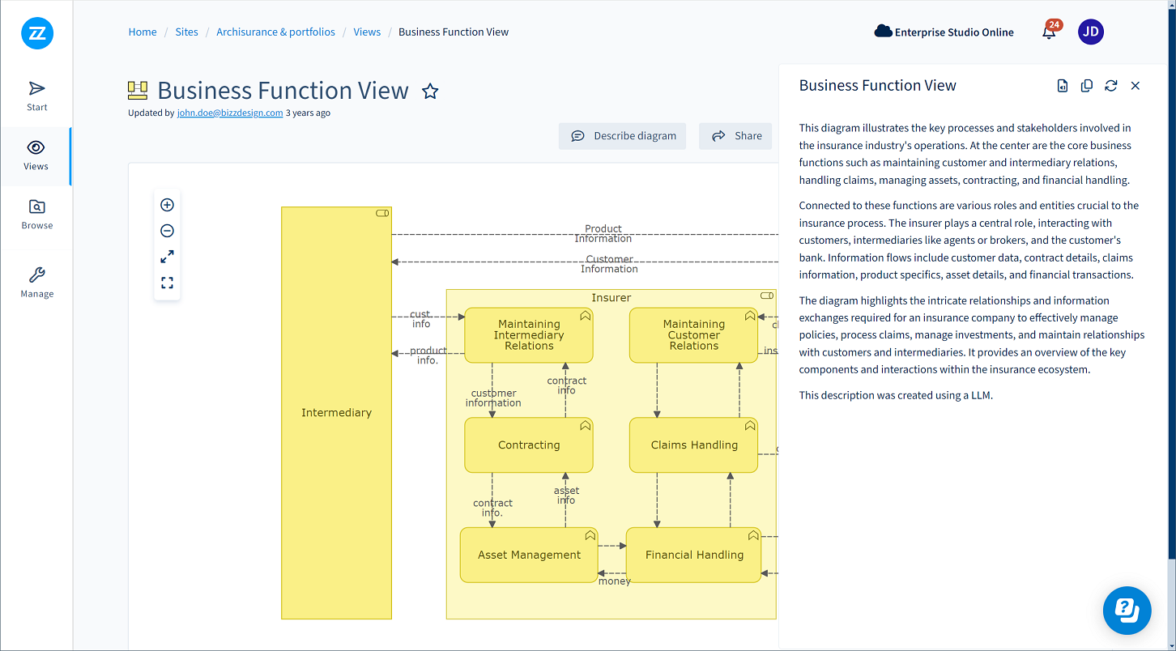Open the JD user avatar menu
The image size is (1176, 651).
[1091, 32]
